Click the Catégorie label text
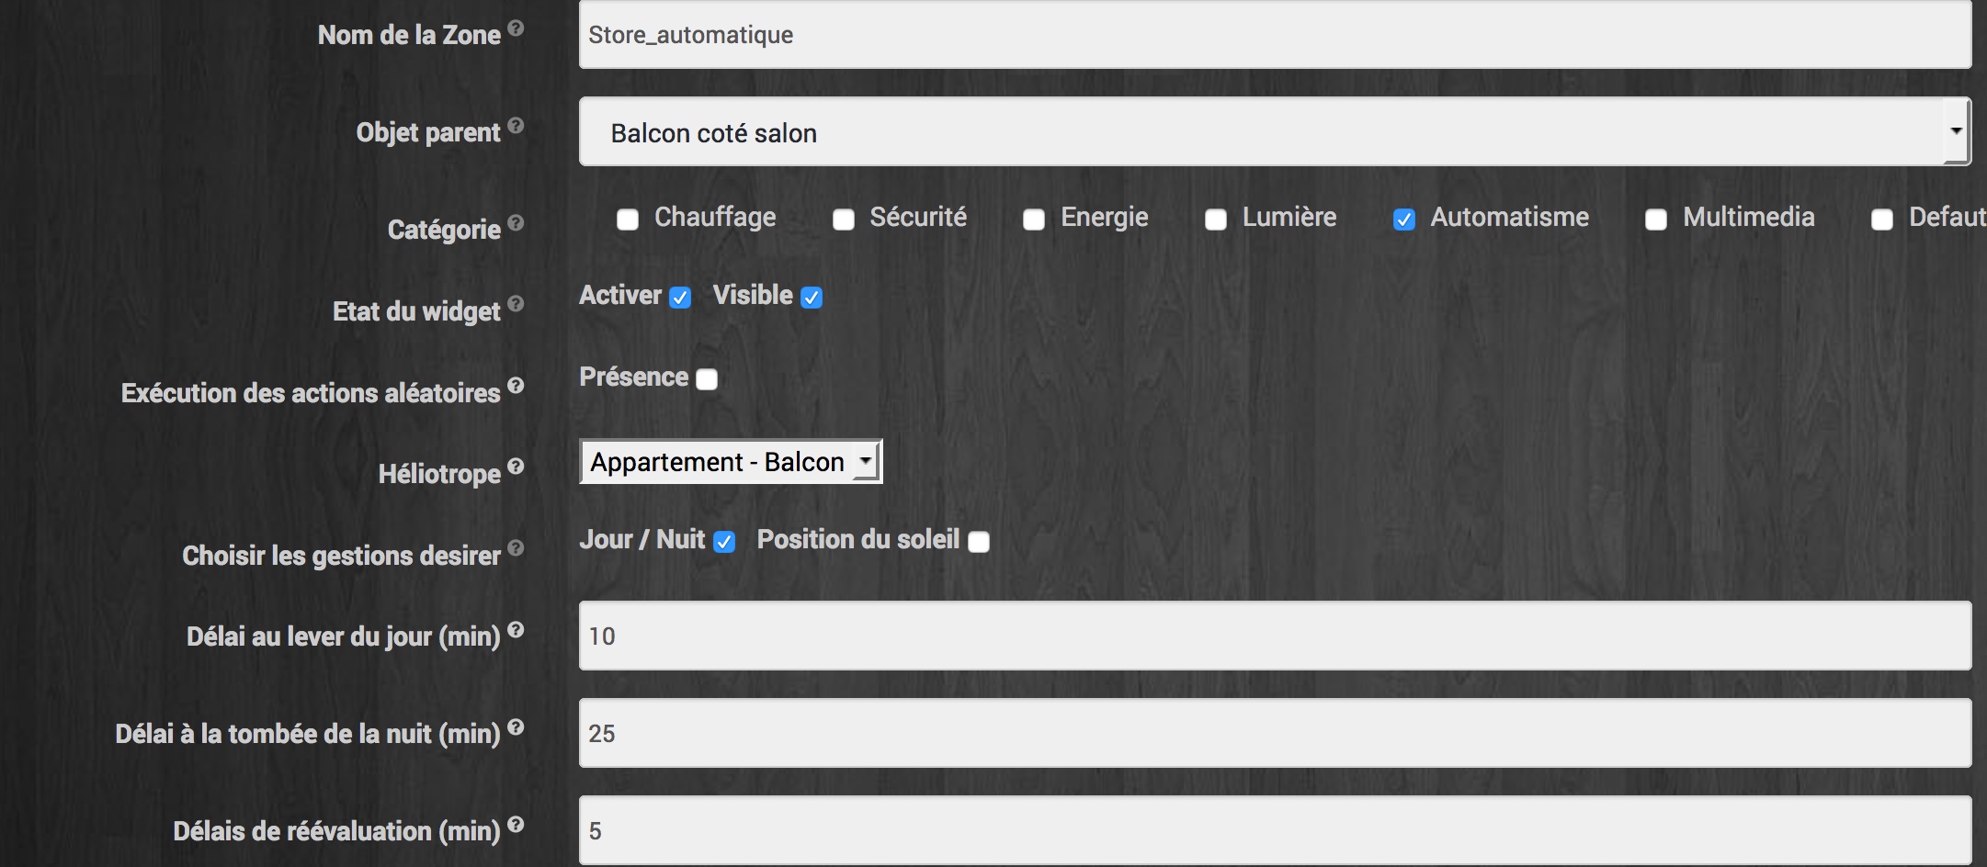 pyautogui.click(x=444, y=230)
